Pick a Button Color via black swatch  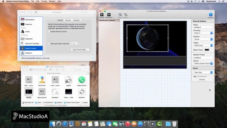pyautogui.click(x=207, y=50)
